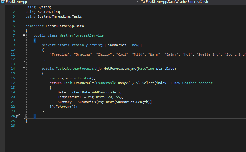The image size is (246, 152).
Task: Click line number 26 in the gutter
Action: 13,126
